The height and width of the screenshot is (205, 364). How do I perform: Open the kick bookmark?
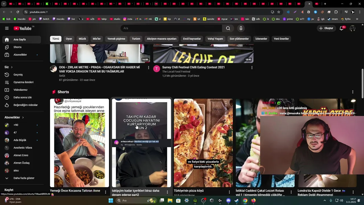[6, 19]
